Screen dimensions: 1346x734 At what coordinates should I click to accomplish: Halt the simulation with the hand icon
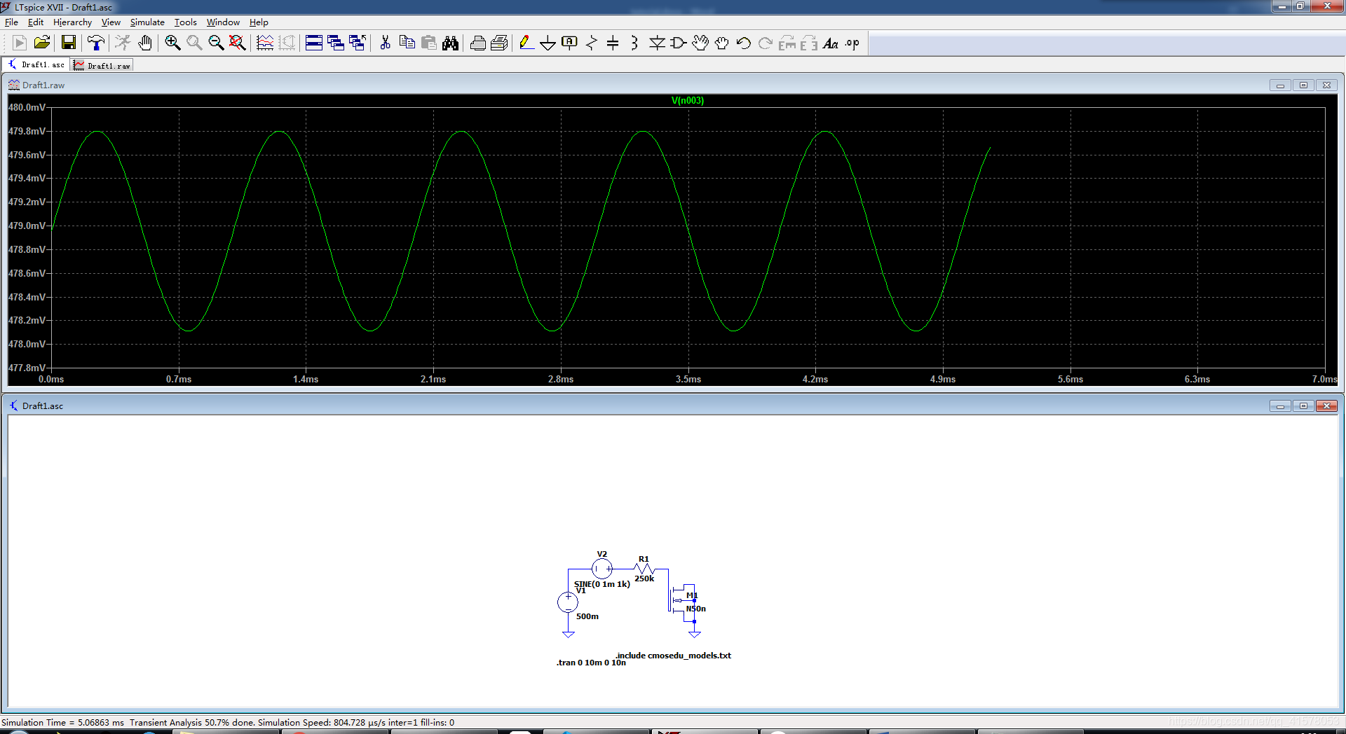pos(145,43)
